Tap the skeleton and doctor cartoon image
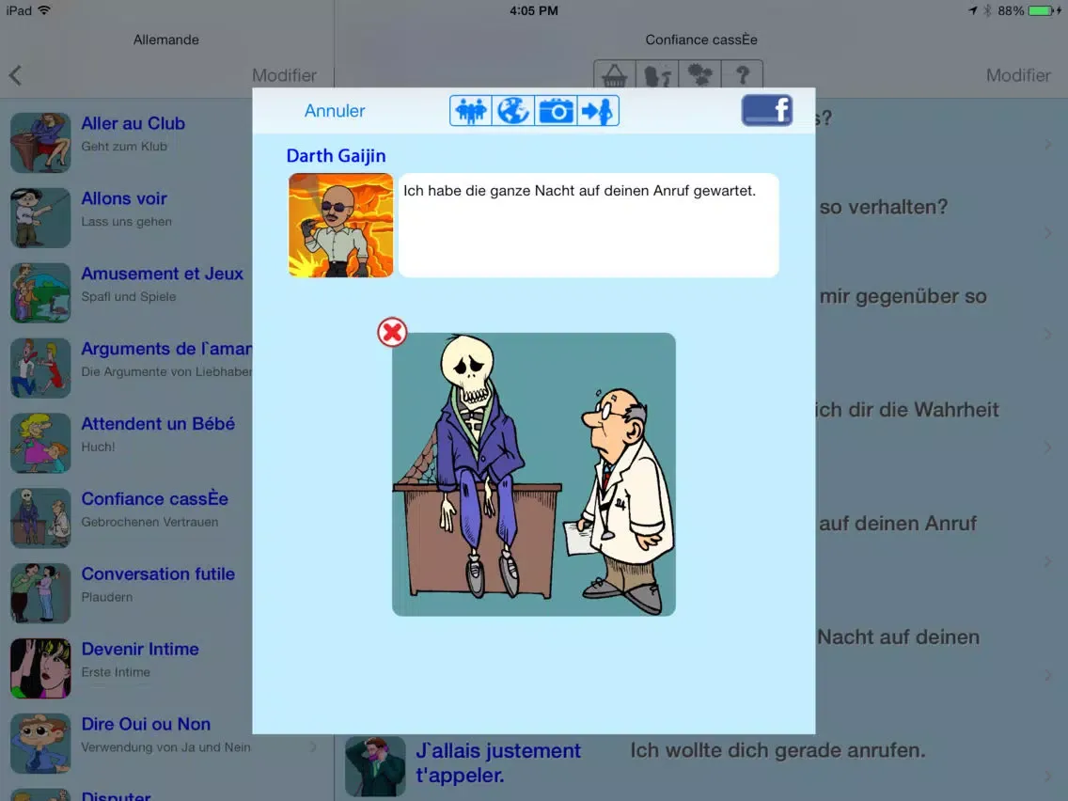 click(x=534, y=475)
